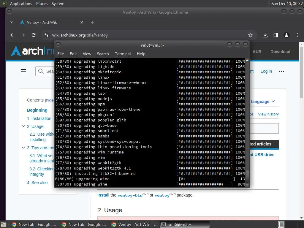Screen dimensions: 304x228
Task: Open Download link in Arch header
Action: [x=280, y=52]
